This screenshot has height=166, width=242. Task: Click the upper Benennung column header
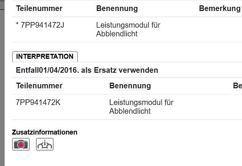point(117,8)
